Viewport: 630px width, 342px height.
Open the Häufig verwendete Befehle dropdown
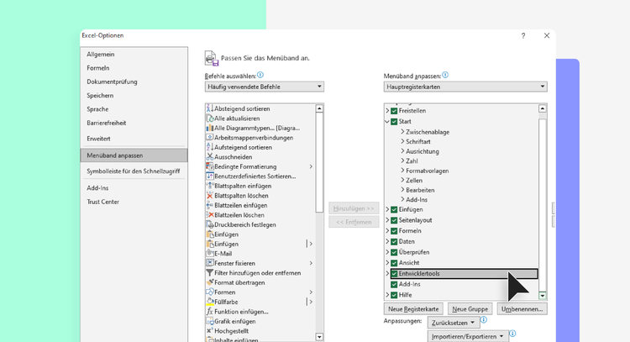[x=265, y=87]
